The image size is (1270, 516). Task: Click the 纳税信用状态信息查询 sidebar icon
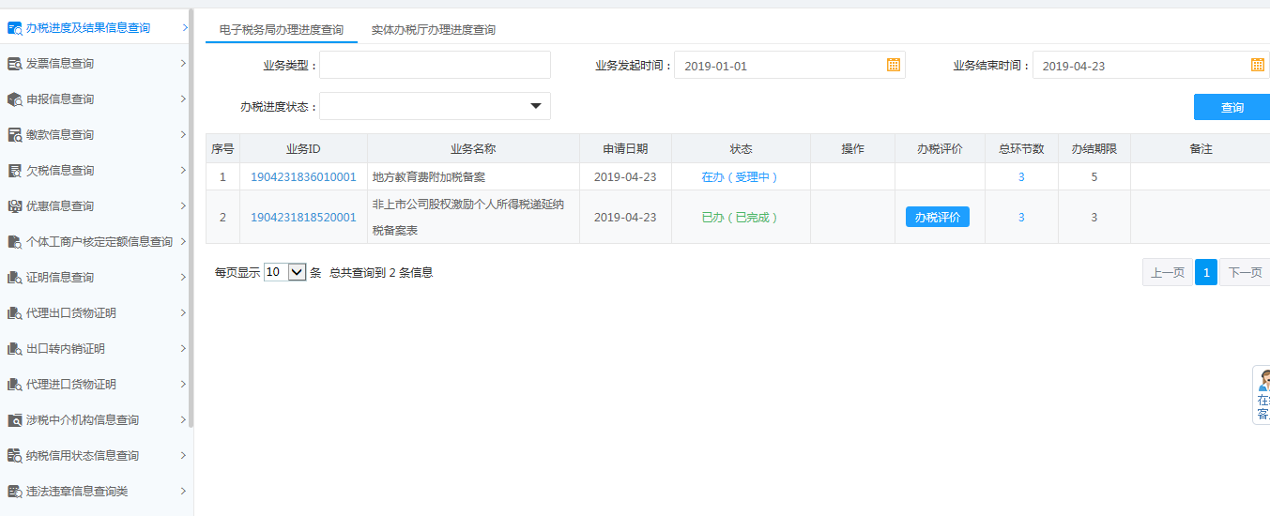14,456
